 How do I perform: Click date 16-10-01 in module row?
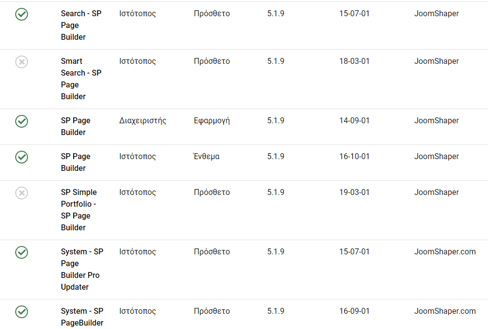tap(354, 156)
